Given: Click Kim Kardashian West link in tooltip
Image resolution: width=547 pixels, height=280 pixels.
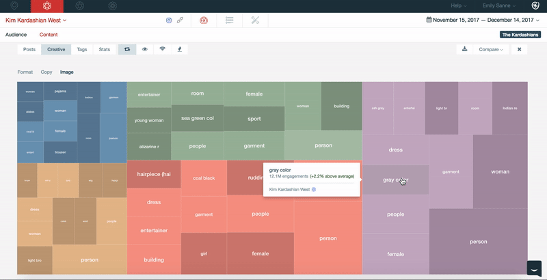Looking at the screenshot, I should click(290, 189).
